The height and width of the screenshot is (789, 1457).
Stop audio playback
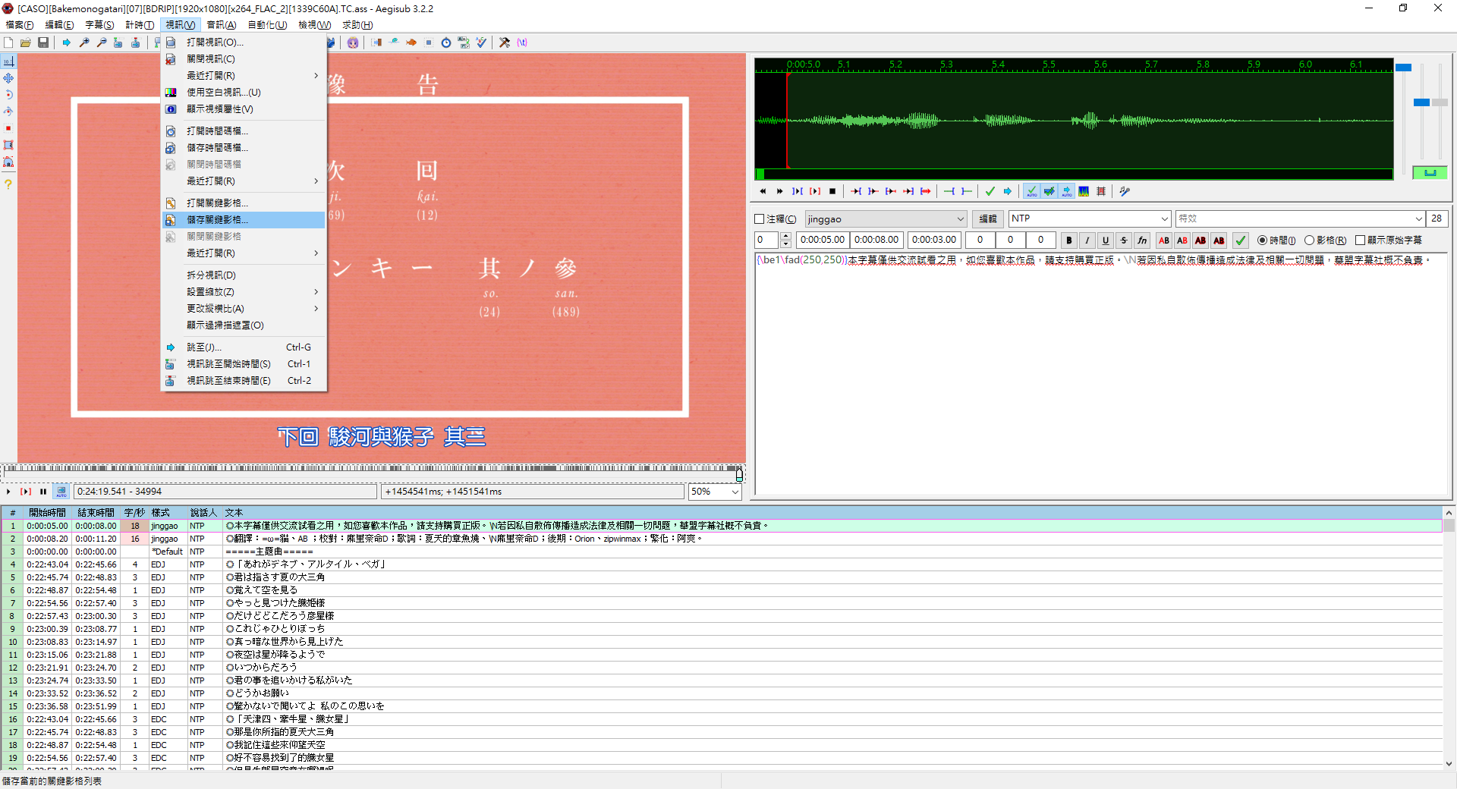832,191
